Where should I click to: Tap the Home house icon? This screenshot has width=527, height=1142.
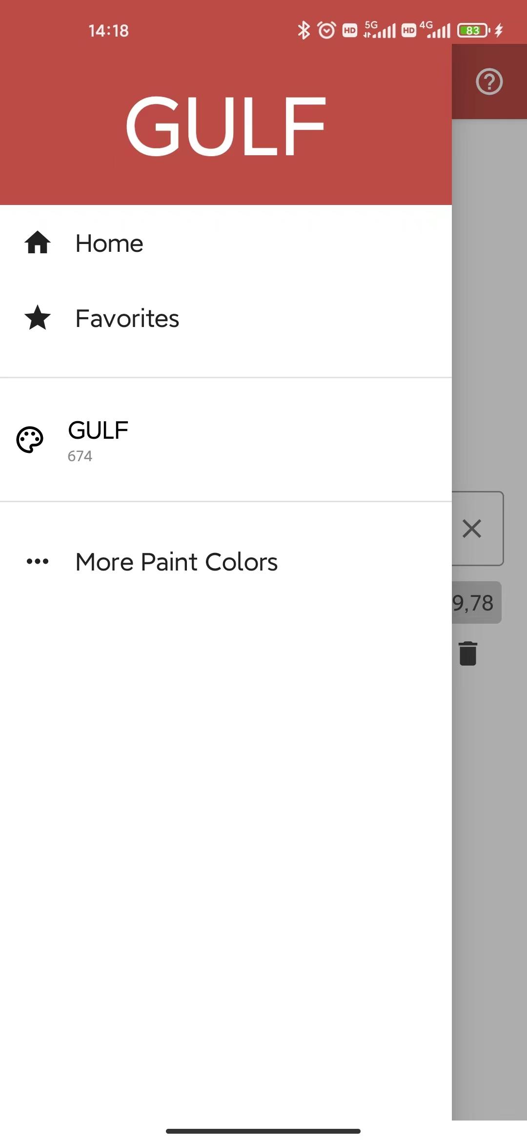tap(38, 243)
